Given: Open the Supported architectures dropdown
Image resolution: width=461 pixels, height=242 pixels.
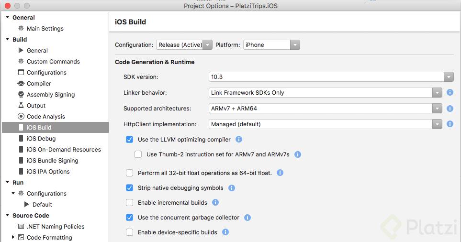Looking at the screenshot, I should pyautogui.click(x=325, y=109).
